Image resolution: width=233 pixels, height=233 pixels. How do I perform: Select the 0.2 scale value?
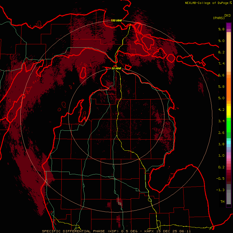[x=221, y=167]
